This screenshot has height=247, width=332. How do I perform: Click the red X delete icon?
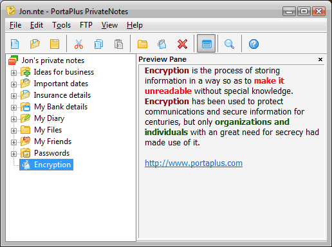tap(182, 44)
